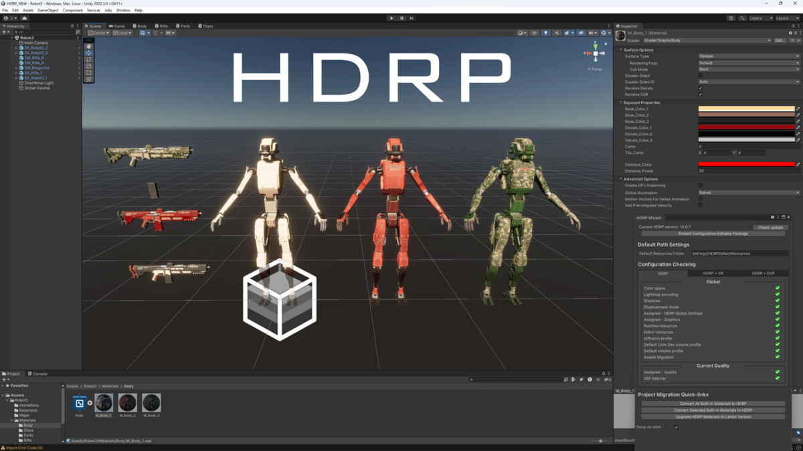This screenshot has height=451, width=803.
Task: Select the Move tool in scene toolbar
Action: point(89,53)
